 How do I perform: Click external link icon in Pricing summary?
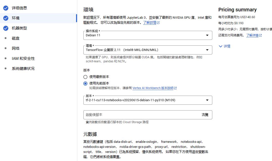tap(260, 35)
